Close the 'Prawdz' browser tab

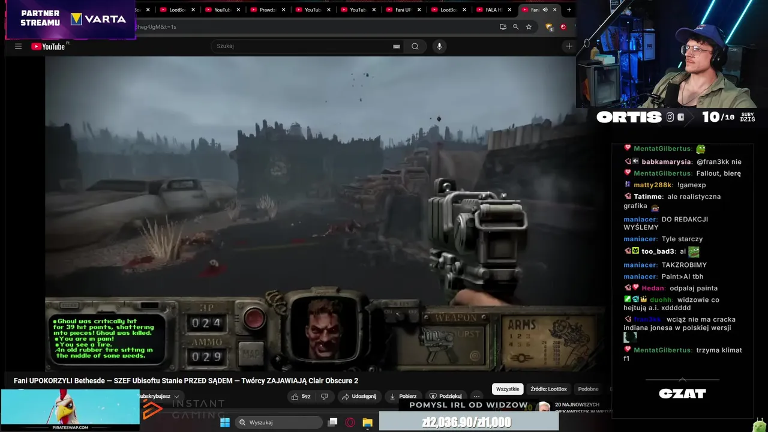click(283, 10)
